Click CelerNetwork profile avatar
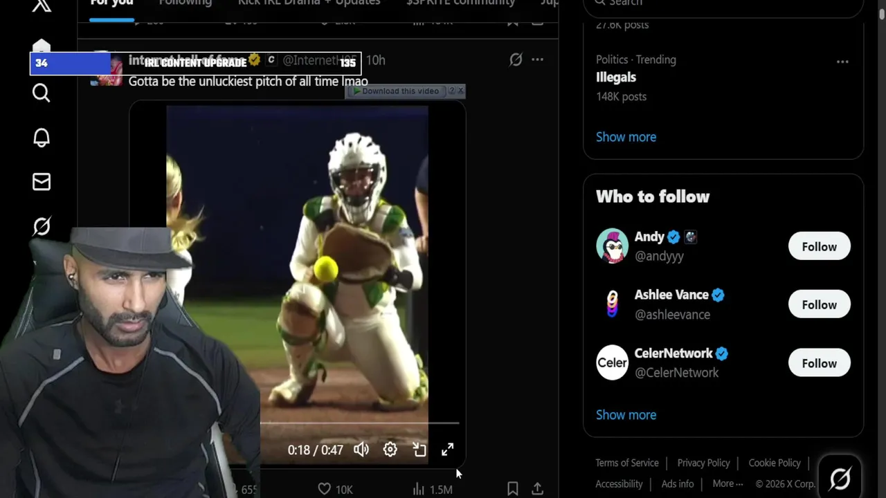Viewport: 886px width, 498px height. coord(613,362)
